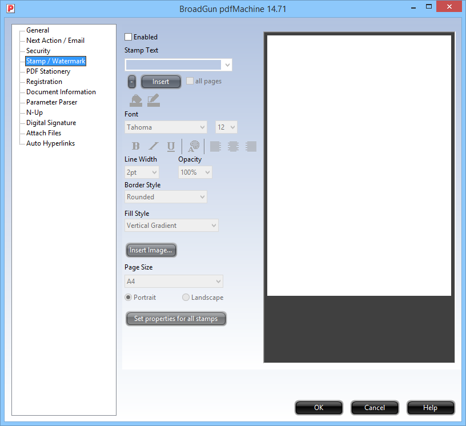Screen dimensions: 466x426
Task: Center align stamp text
Action: (234, 146)
